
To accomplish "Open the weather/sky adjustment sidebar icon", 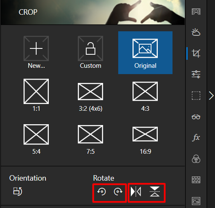I will [196, 32].
